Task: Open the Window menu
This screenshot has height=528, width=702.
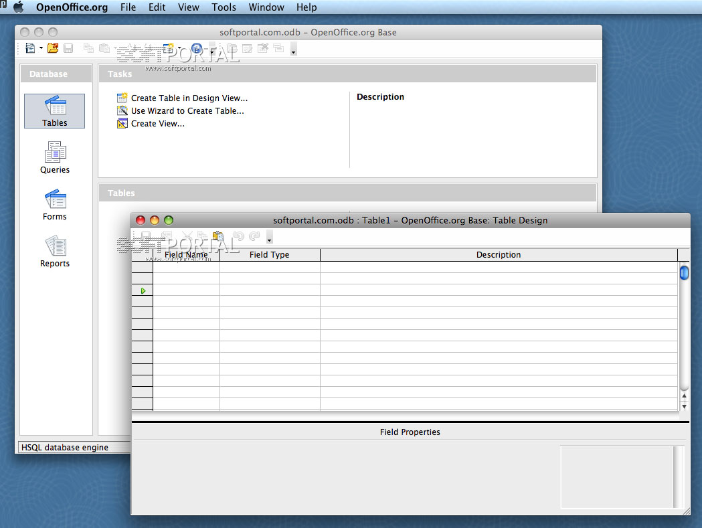Action: pyautogui.click(x=266, y=7)
